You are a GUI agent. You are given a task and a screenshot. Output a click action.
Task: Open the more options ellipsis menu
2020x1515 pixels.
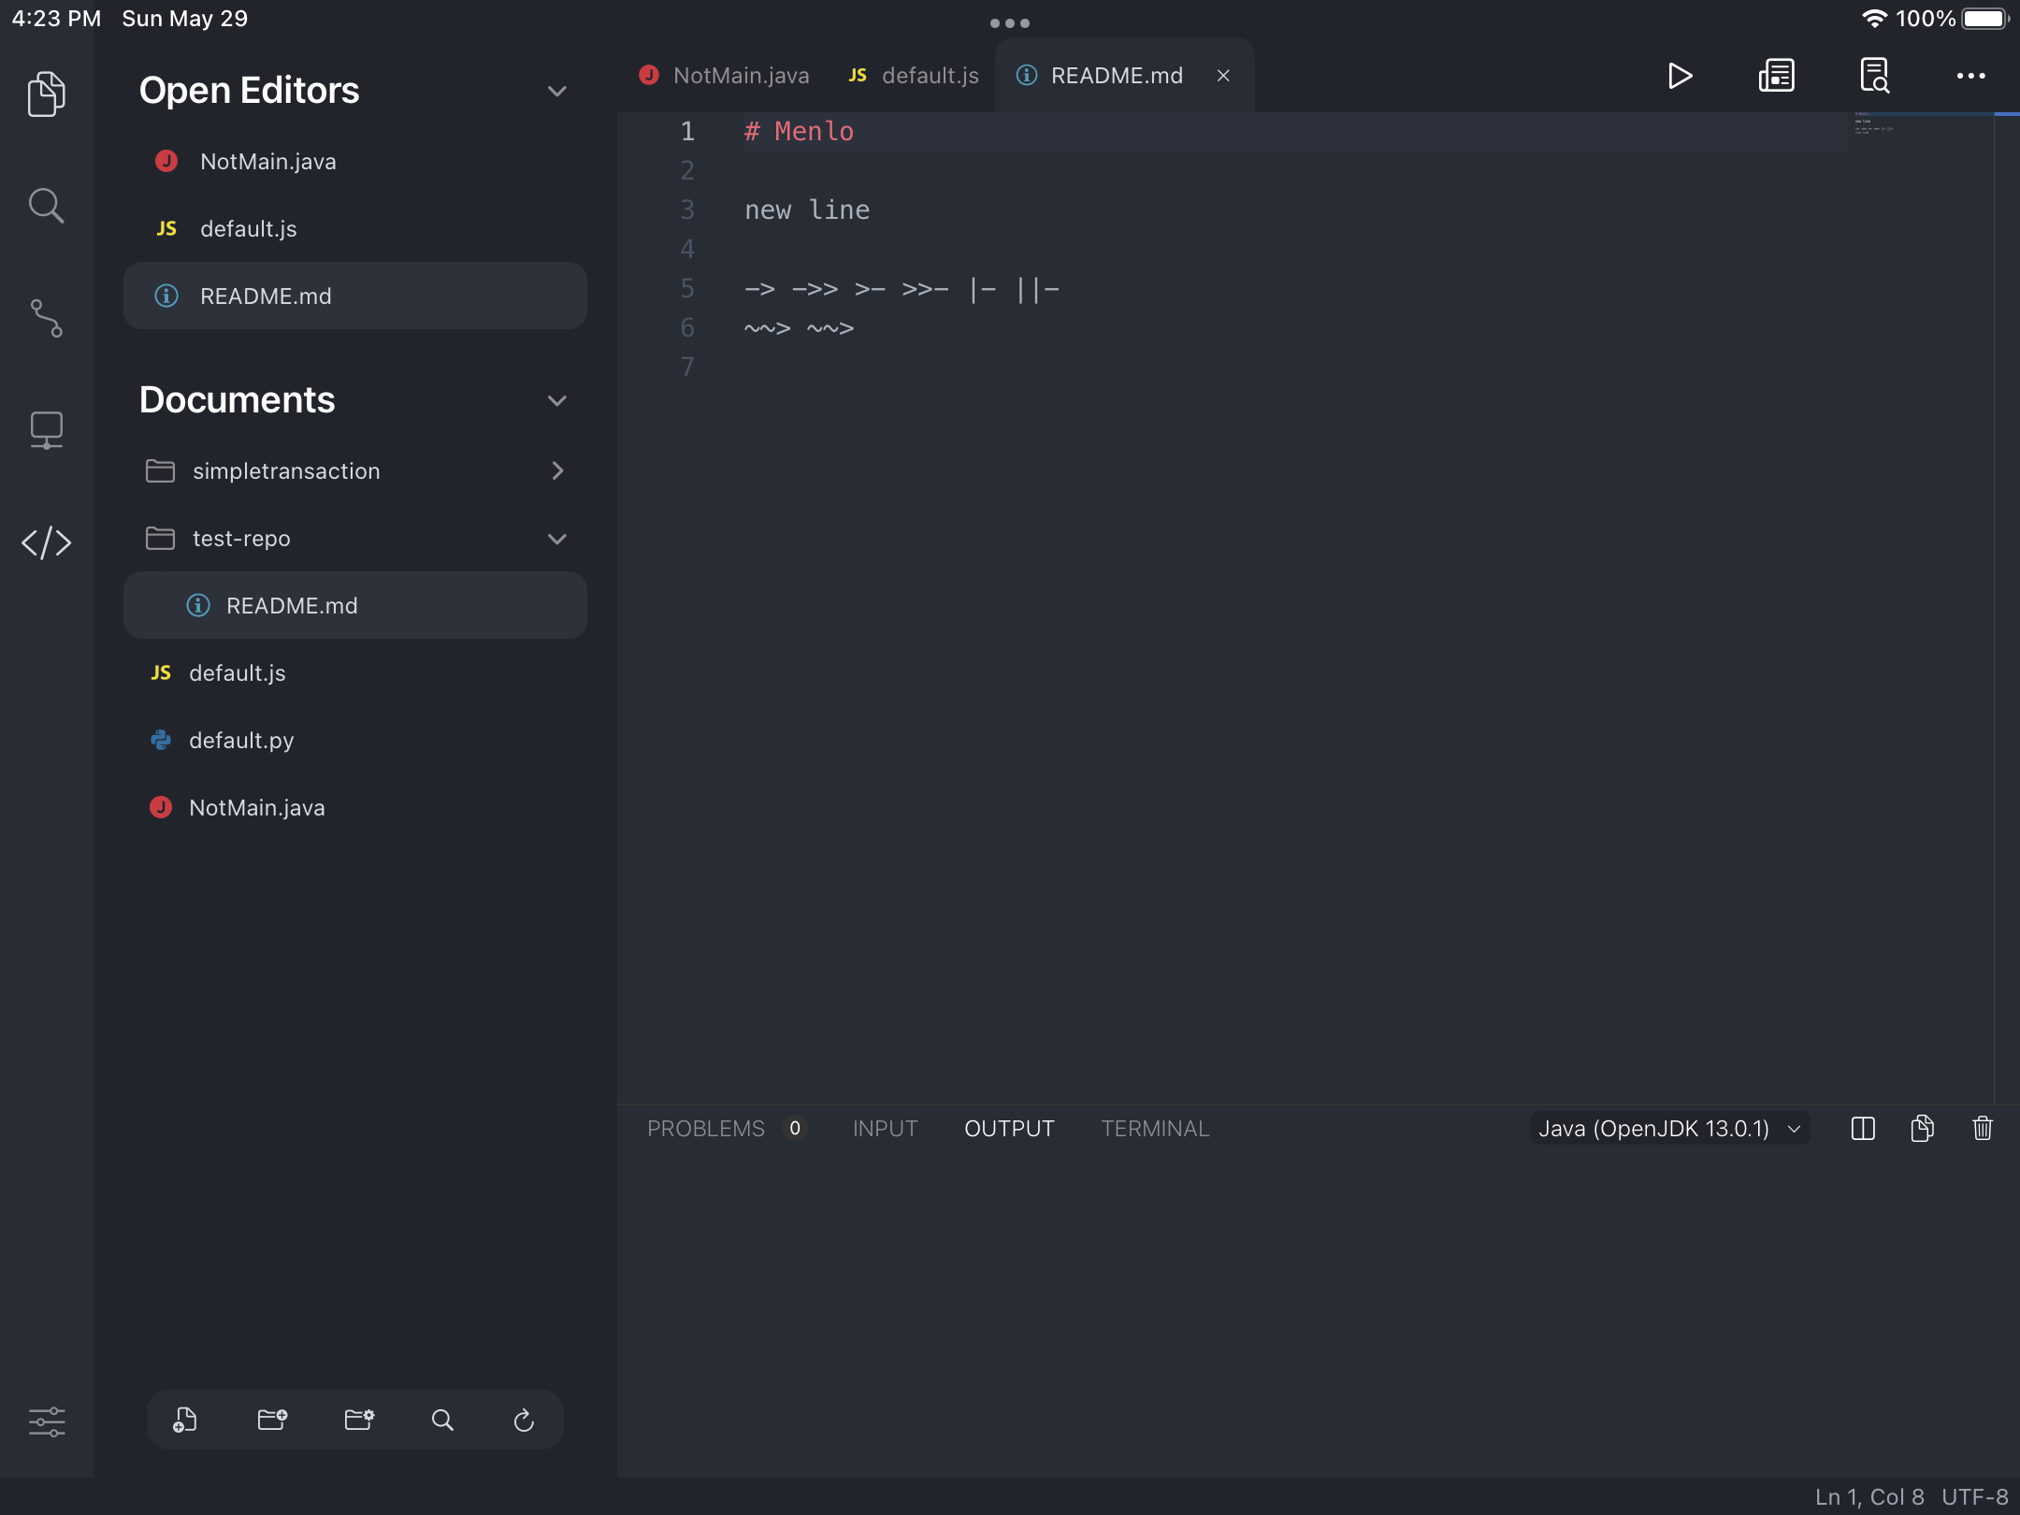point(1971,78)
